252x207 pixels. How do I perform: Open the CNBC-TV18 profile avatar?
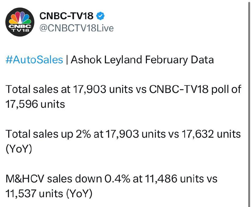(x=20, y=22)
